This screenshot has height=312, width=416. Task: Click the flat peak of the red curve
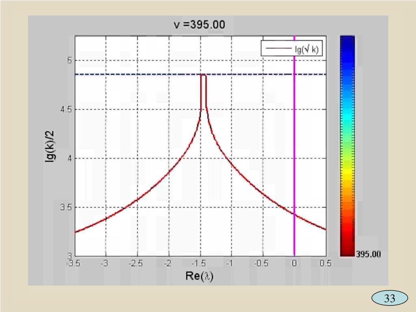(x=204, y=75)
